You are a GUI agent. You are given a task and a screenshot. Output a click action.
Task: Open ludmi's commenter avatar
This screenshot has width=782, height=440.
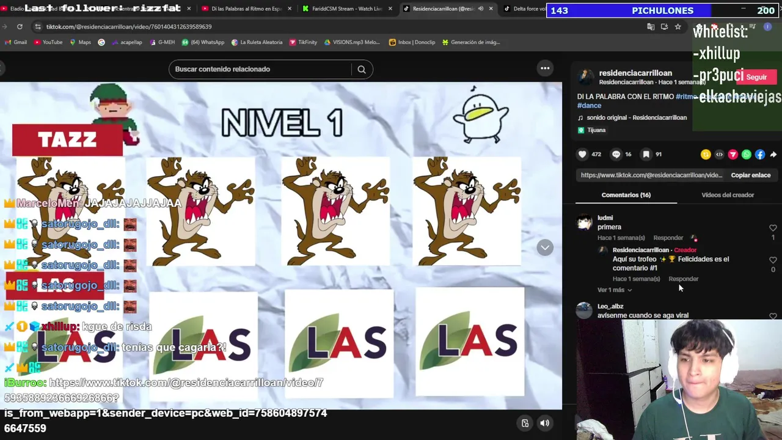(585, 222)
